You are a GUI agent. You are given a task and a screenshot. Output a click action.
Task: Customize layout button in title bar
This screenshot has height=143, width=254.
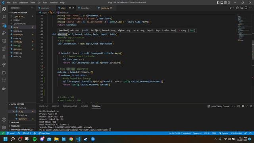point(229,2)
